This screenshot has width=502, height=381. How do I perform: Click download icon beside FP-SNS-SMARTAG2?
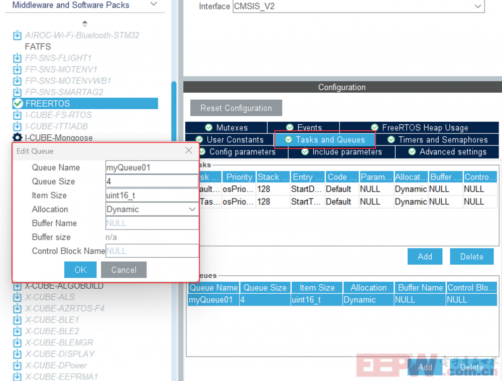(x=17, y=92)
